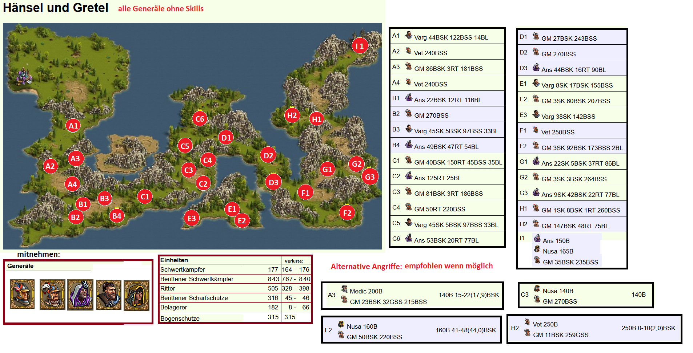Click the A1 camp marker on map
The width and height of the screenshot is (693, 353).
73,126
